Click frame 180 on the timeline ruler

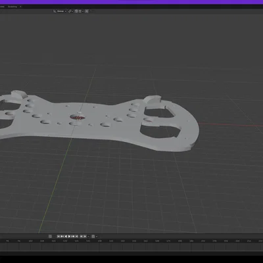[x=180, y=241]
